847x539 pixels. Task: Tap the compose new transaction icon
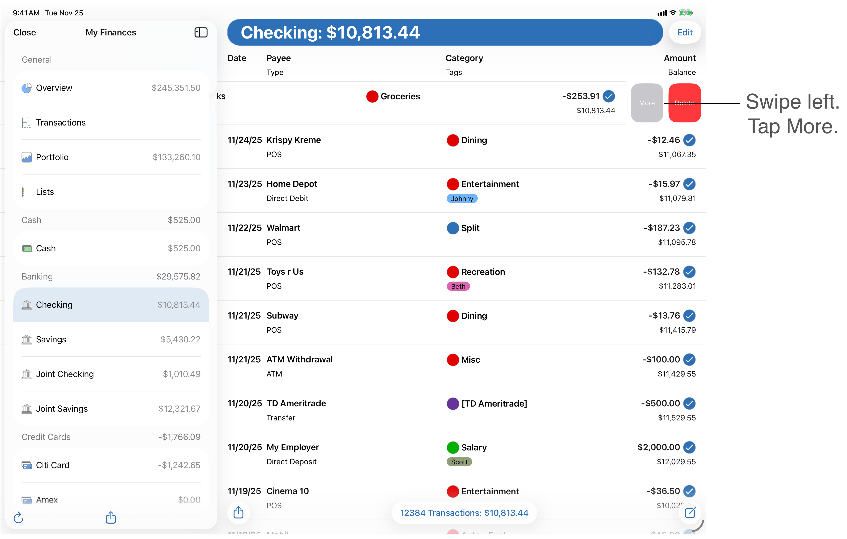(x=690, y=513)
